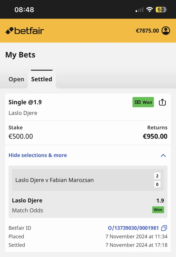The image size is (176, 257).
Task: Click Hide selections & more
Action: [38, 155]
